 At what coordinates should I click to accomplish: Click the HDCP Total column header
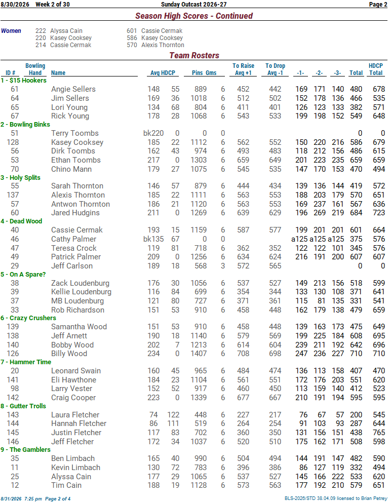[x=376, y=69]
